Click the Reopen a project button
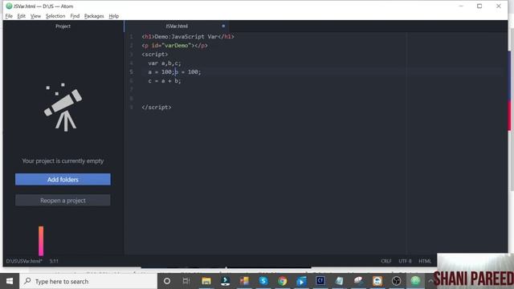 [x=63, y=200]
